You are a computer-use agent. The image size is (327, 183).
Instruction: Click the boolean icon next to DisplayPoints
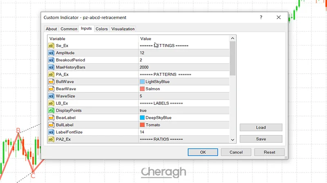52,111
